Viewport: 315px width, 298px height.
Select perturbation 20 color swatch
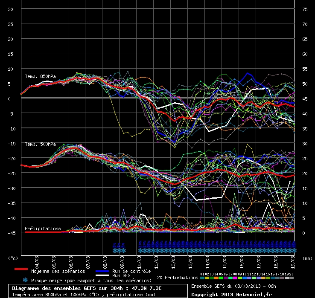click(x=292, y=278)
